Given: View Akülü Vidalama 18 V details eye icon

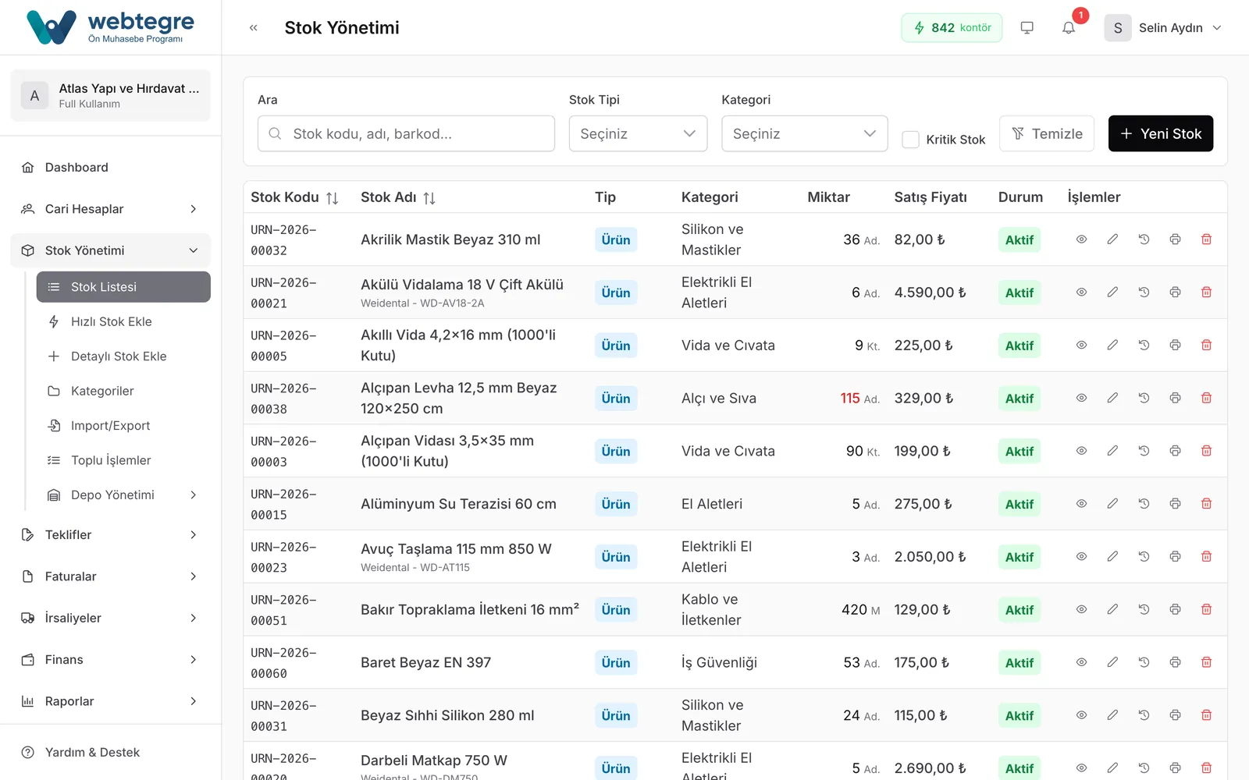Looking at the screenshot, I should click(1081, 292).
